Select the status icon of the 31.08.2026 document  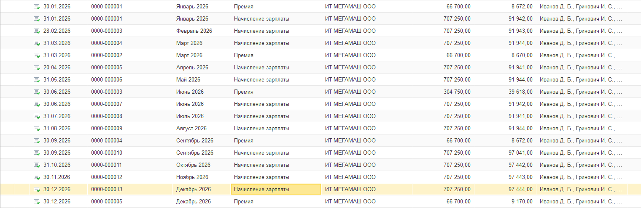pyautogui.click(x=37, y=129)
